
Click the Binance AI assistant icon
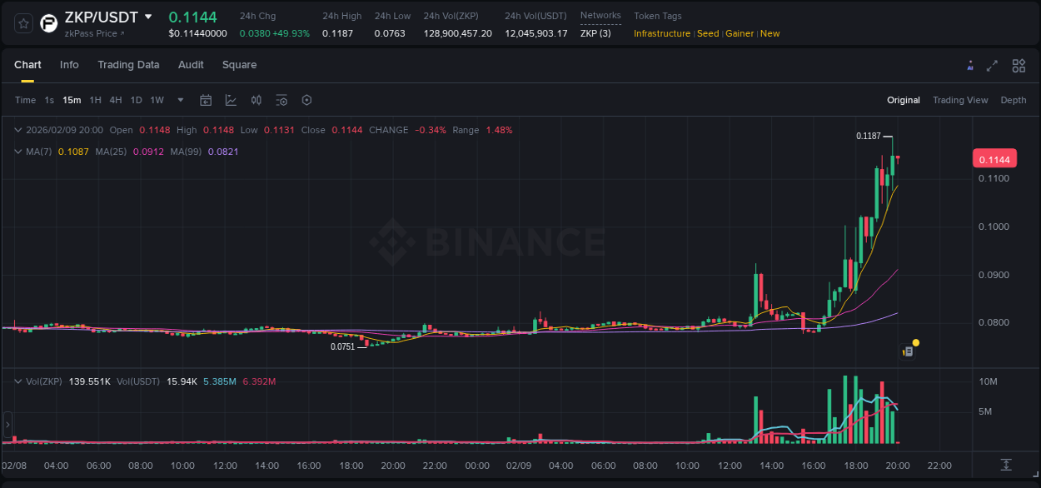coord(969,65)
